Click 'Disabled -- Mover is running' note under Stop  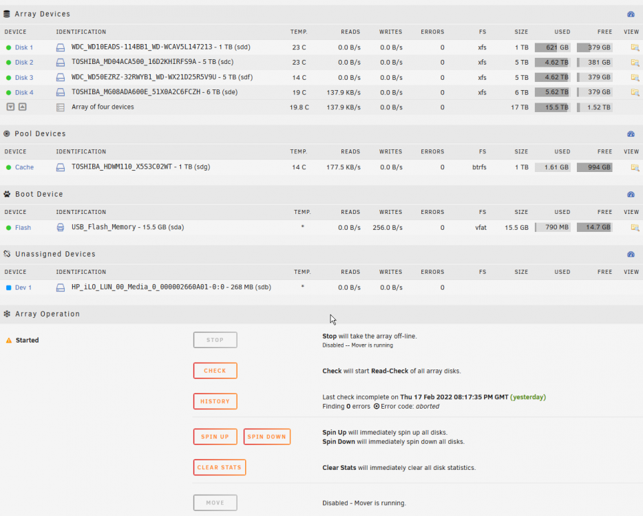click(357, 345)
